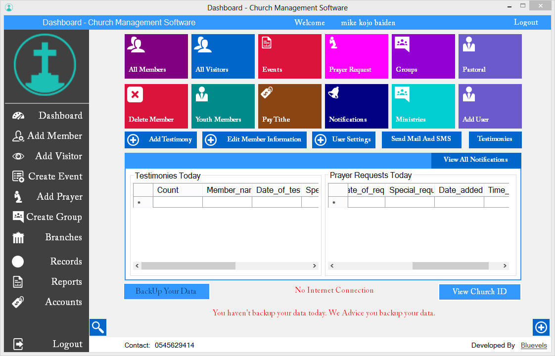Click the magnifier search icon
This screenshot has width=555, height=356.
tap(98, 327)
